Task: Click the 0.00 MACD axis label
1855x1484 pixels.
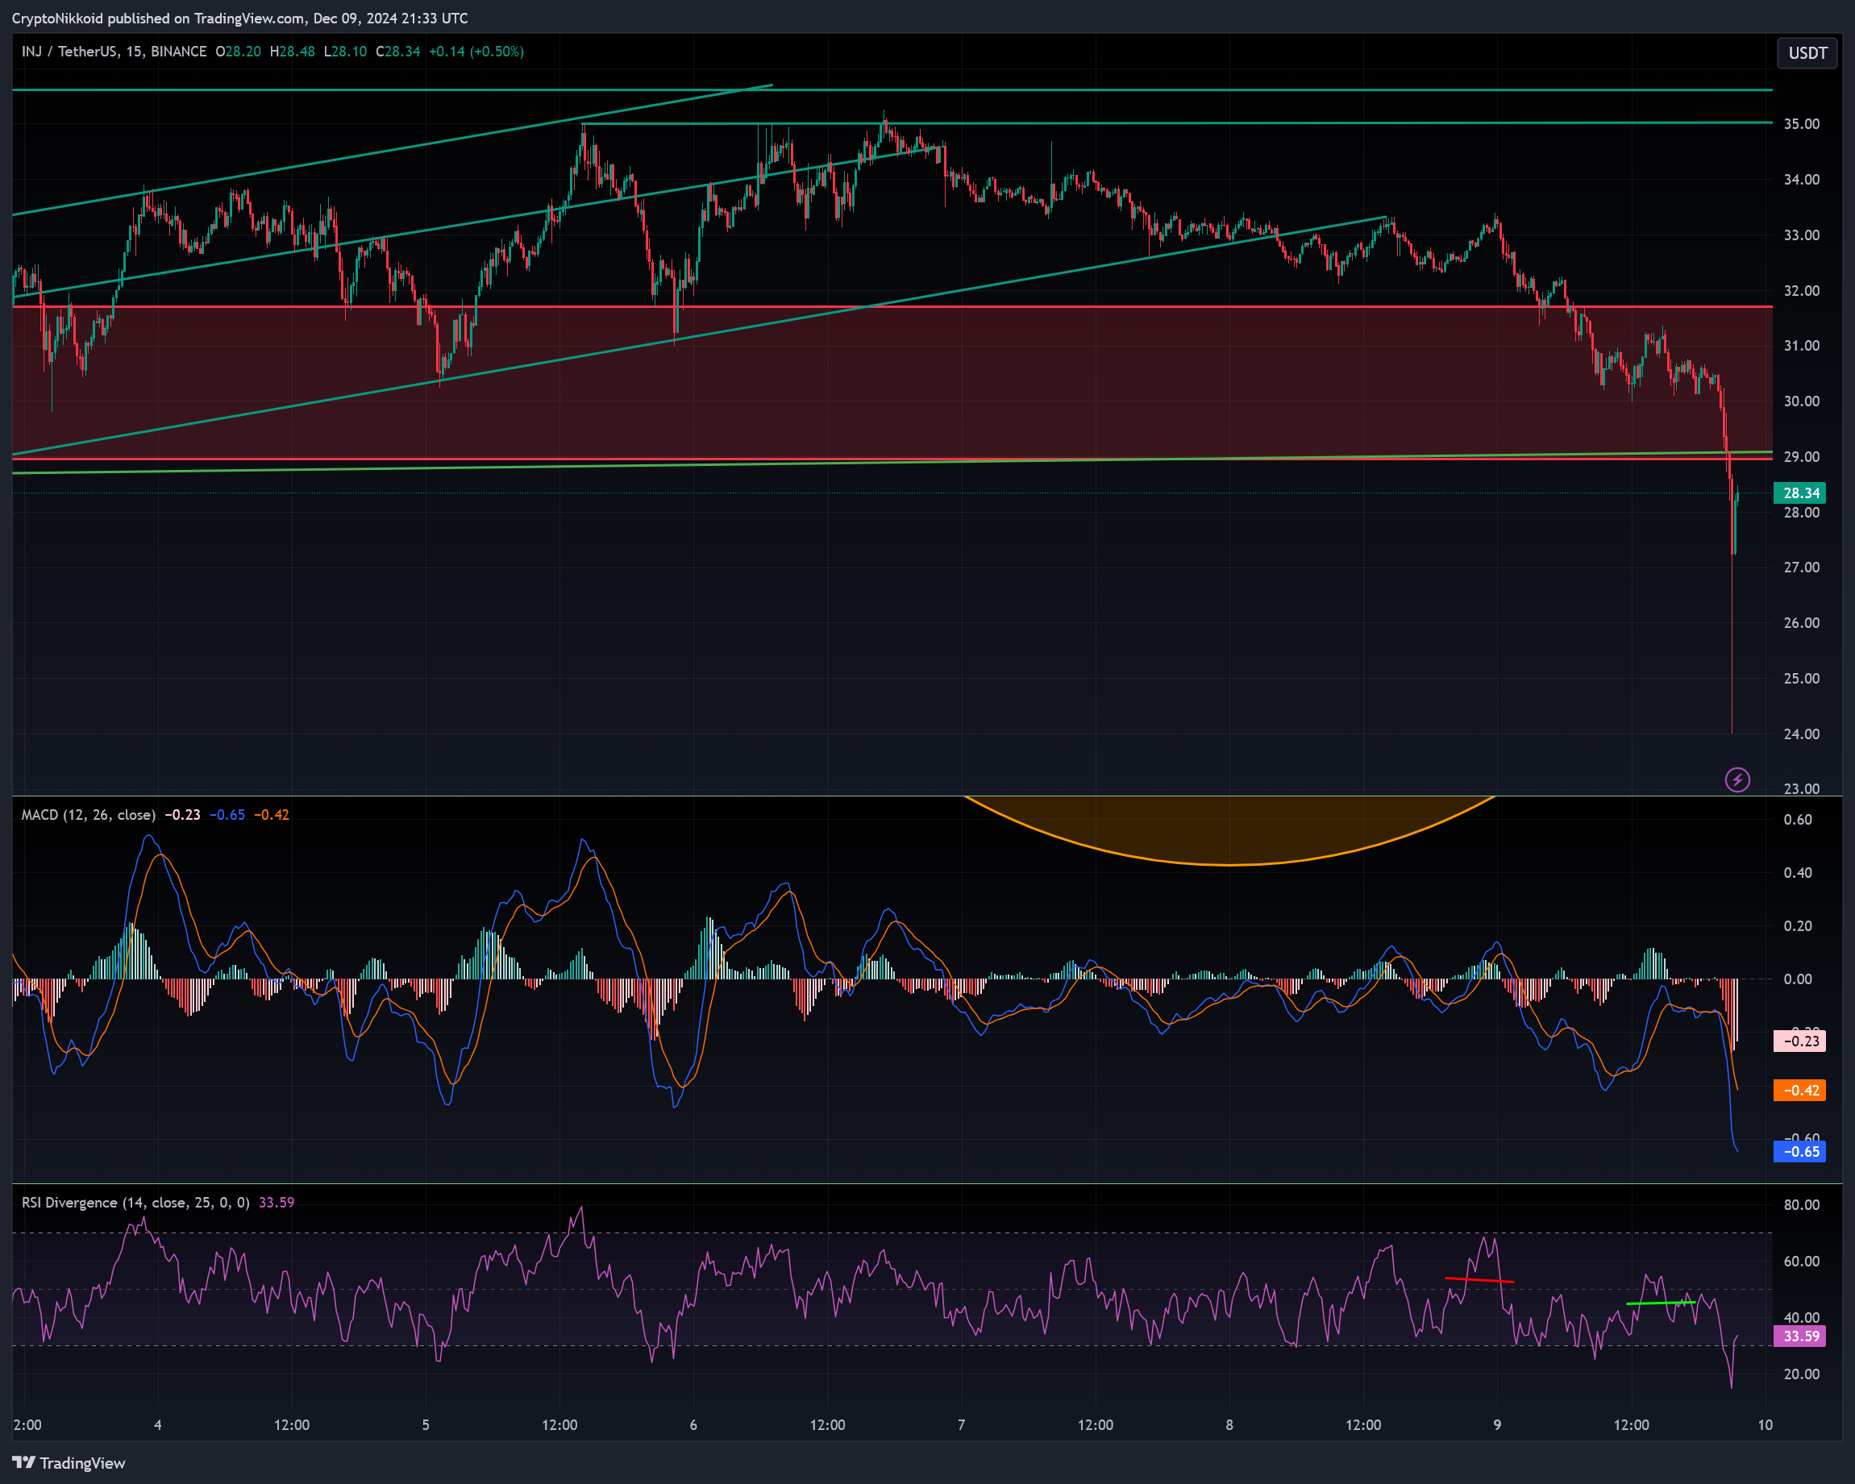Action: [1799, 979]
